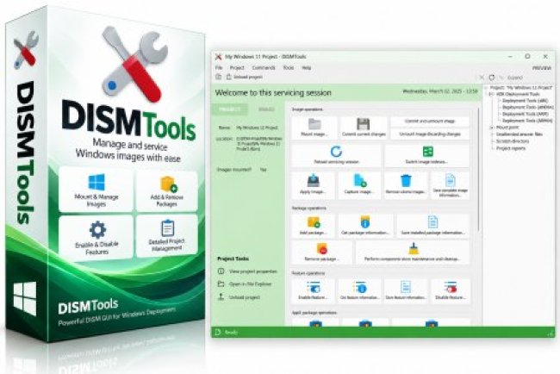Select Scratch directory tree item
The image size is (560, 374).
513,141
